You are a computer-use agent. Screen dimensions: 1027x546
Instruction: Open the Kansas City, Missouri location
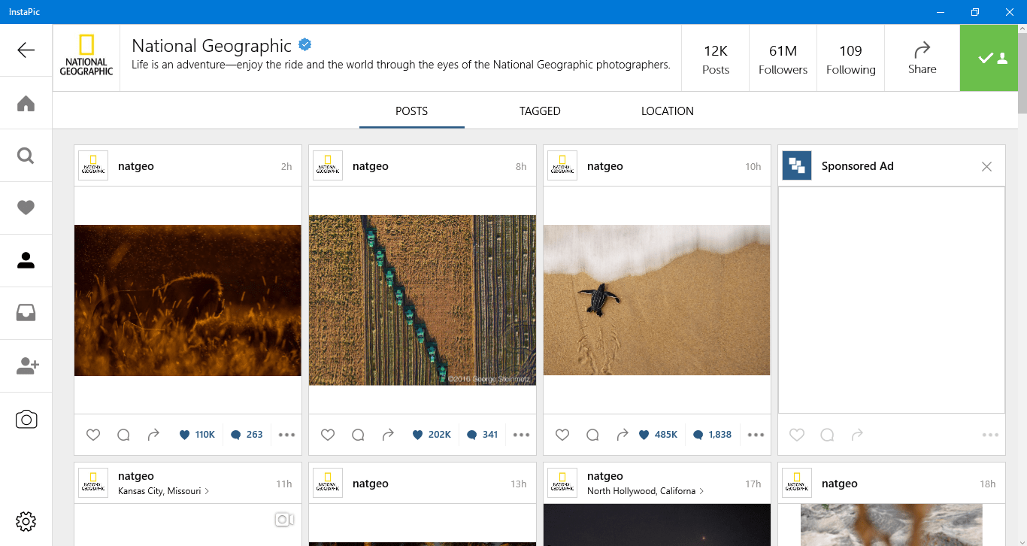[163, 491]
